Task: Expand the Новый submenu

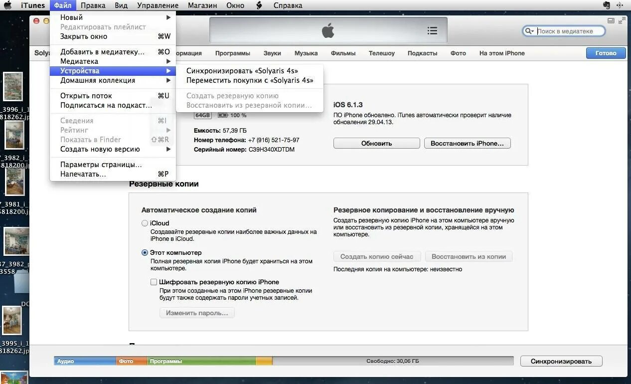Action: coord(113,17)
